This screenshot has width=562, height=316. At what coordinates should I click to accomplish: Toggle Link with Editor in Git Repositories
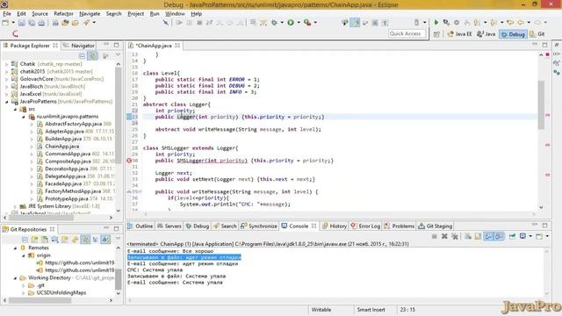pyautogui.click(x=85, y=240)
